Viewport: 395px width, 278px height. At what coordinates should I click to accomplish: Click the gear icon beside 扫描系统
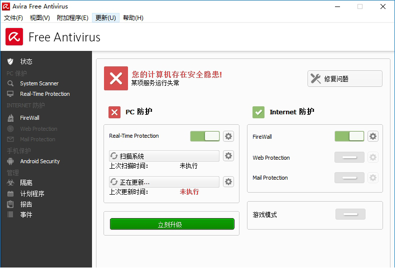tap(228, 156)
